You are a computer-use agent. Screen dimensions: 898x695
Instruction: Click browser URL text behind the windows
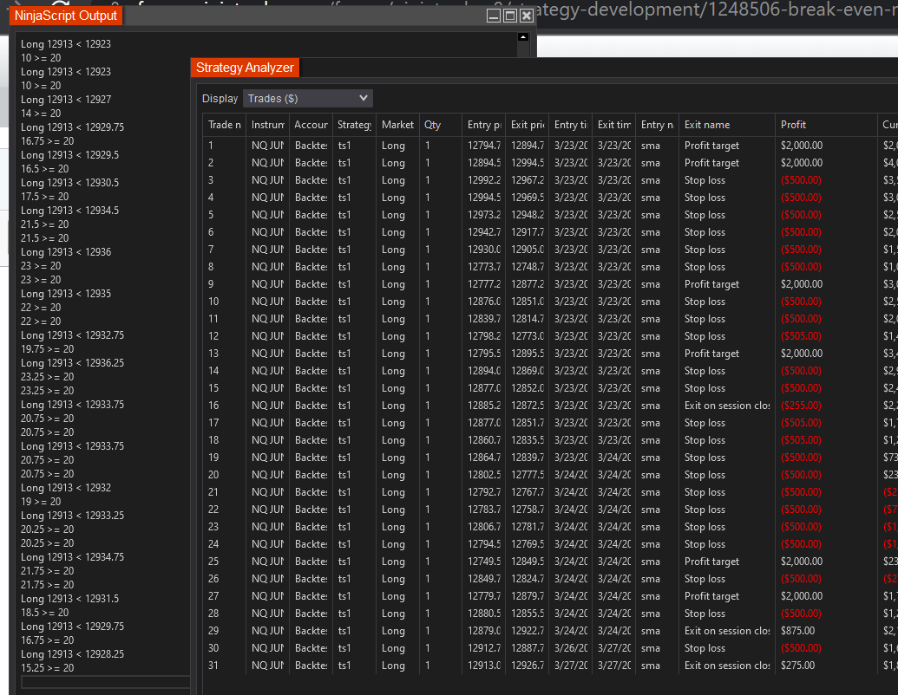tap(717, 10)
